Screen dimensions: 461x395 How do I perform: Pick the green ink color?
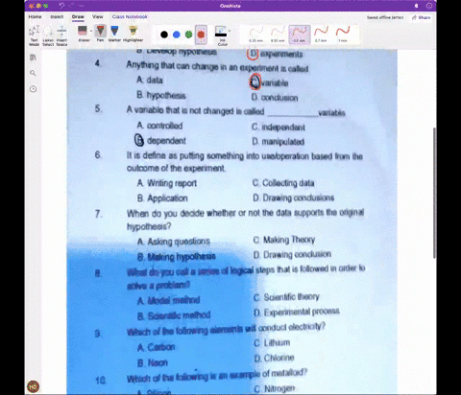pos(189,35)
